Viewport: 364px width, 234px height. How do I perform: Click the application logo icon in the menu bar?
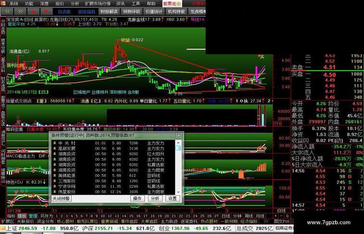pyautogui.click(x=3, y=3)
